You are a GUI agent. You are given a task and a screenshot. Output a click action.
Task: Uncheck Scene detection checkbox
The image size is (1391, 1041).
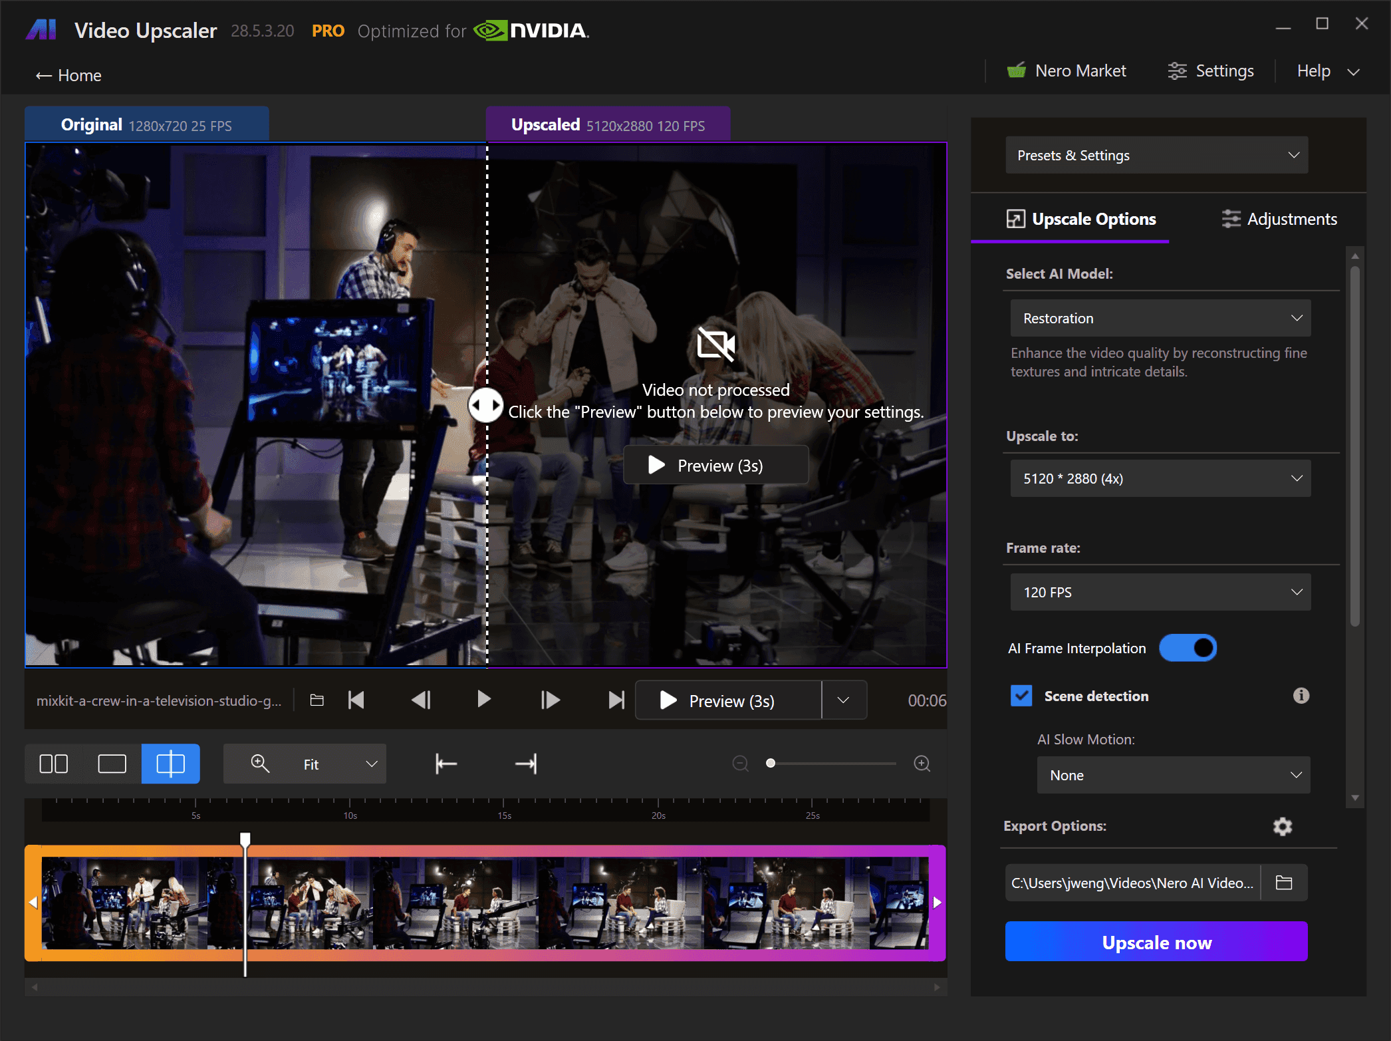click(1021, 696)
